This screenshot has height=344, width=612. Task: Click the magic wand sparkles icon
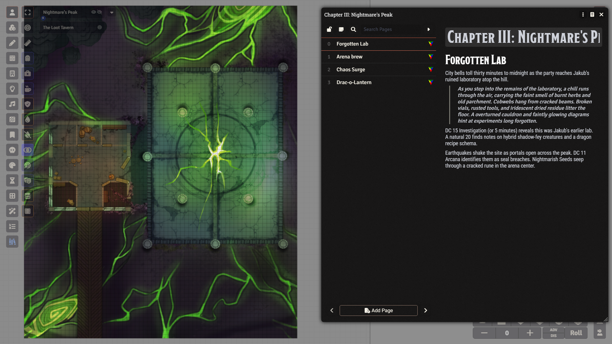pos(12,211)
